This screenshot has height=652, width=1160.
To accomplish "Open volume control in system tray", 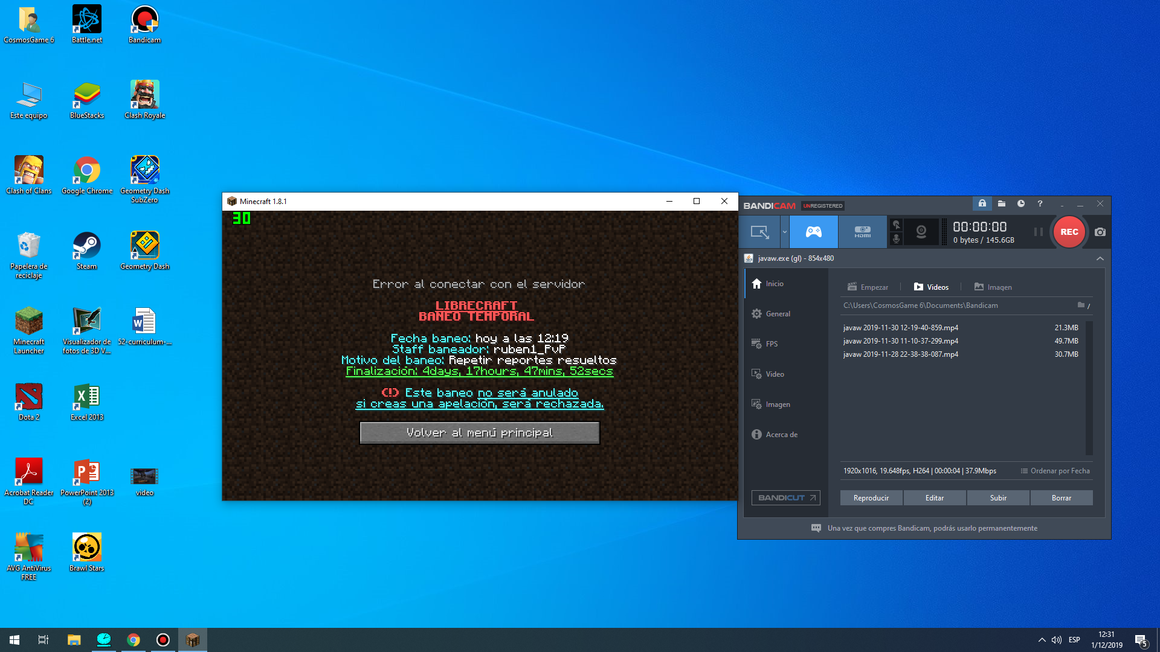I will click(x=1056, y=640).
